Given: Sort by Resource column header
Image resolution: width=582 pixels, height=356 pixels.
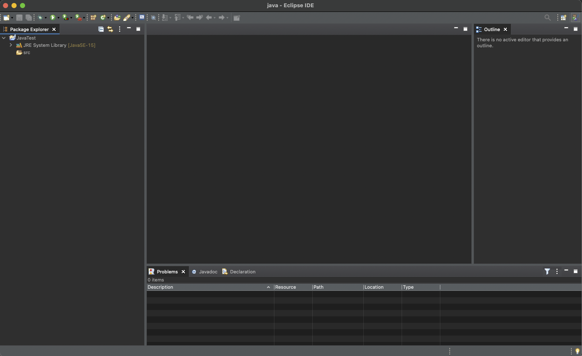Looking at the screenshot, I should click(293, 287).
